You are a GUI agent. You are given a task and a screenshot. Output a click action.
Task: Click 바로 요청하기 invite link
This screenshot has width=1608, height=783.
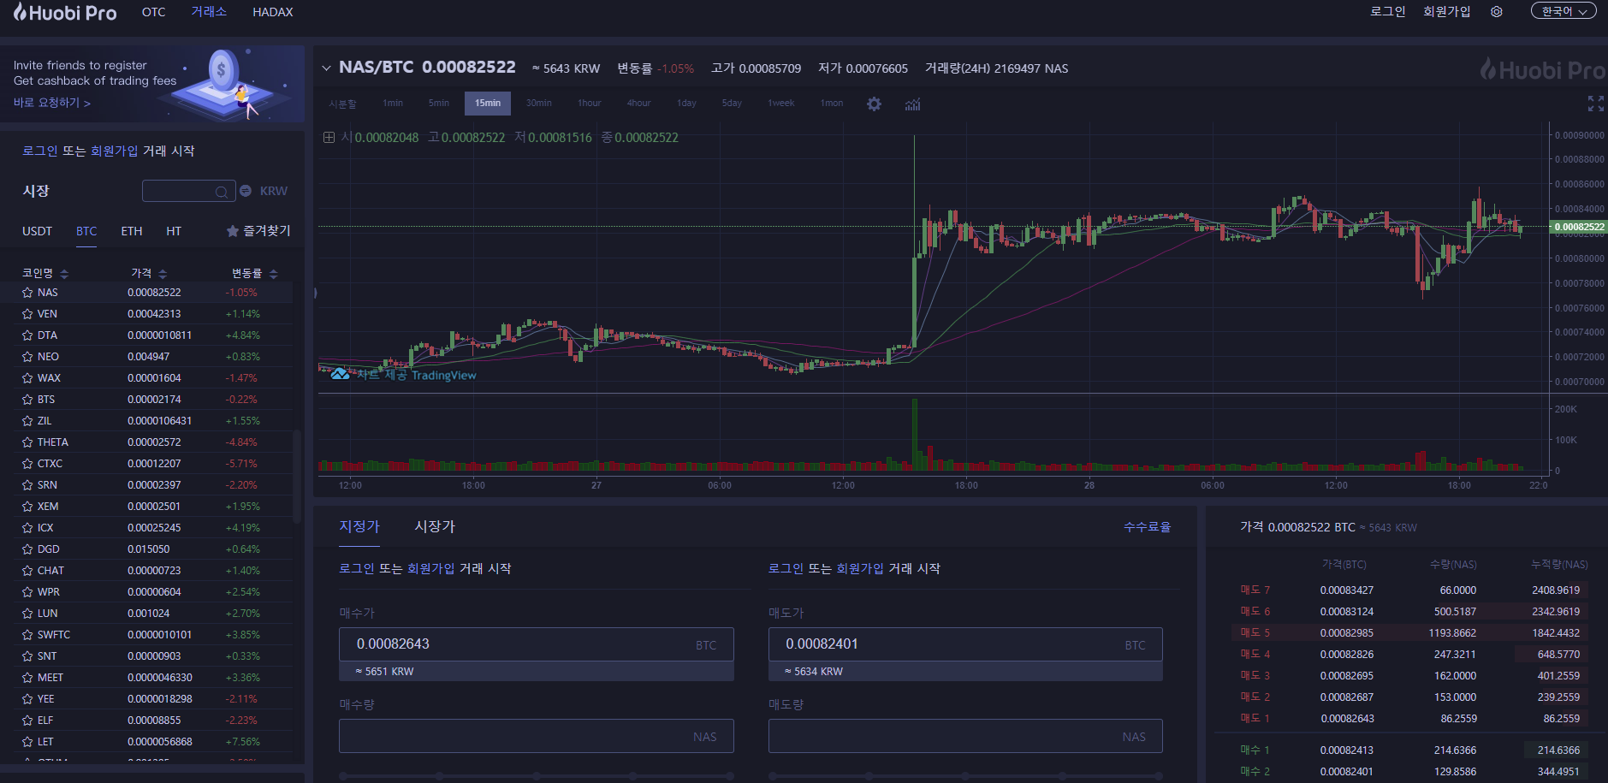[x=51, y=103]
